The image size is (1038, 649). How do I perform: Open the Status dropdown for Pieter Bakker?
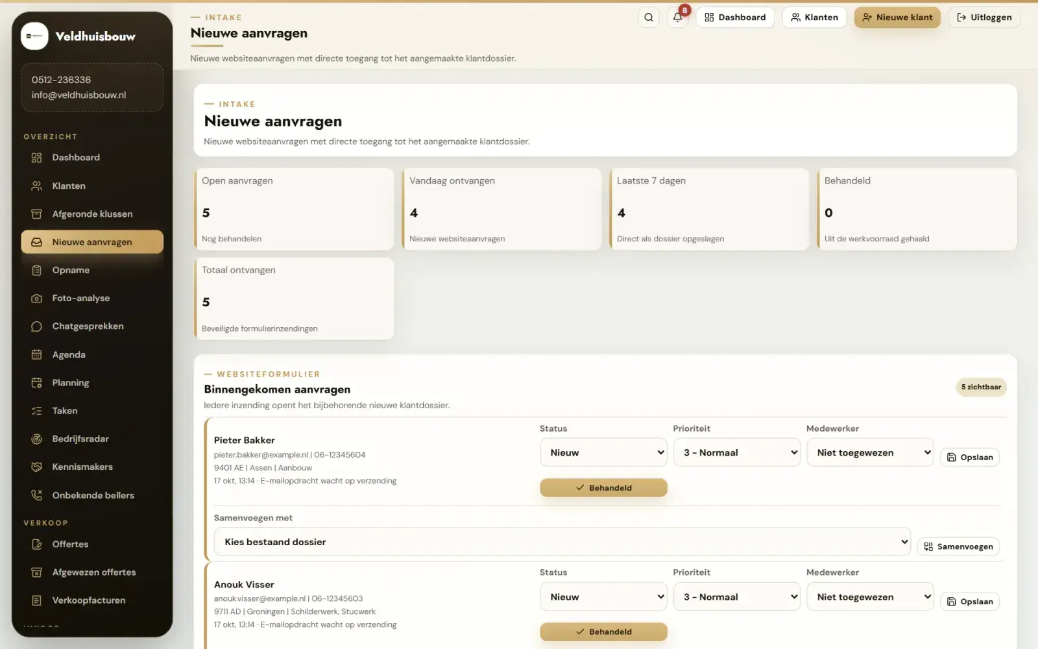click(603, 452)
